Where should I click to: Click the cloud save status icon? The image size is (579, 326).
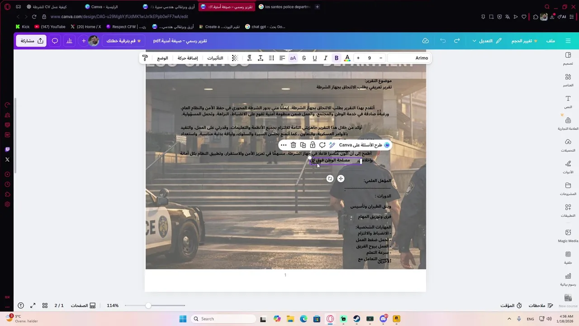pyautogui.click(x=425, y=41)
